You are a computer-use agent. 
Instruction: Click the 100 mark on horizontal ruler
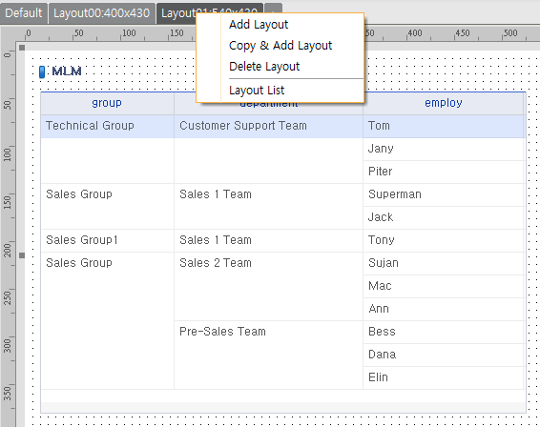(x=129, y=33)
